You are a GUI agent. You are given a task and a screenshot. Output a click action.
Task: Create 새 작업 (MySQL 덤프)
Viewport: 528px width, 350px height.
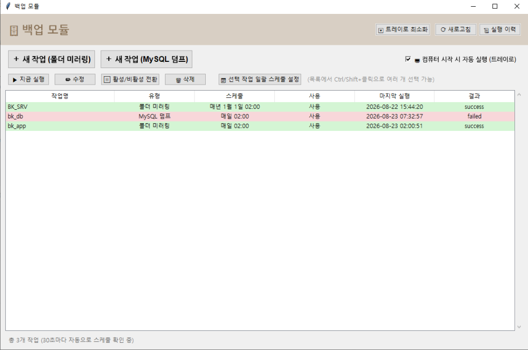click(146, 59)
